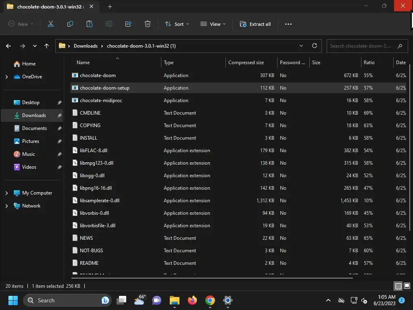Expand Network tree node
Screen dimensions: 413x310
(x=6, y=206)
